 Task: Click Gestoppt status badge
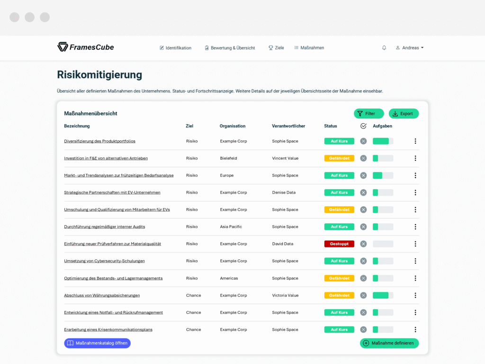point(339,244)
